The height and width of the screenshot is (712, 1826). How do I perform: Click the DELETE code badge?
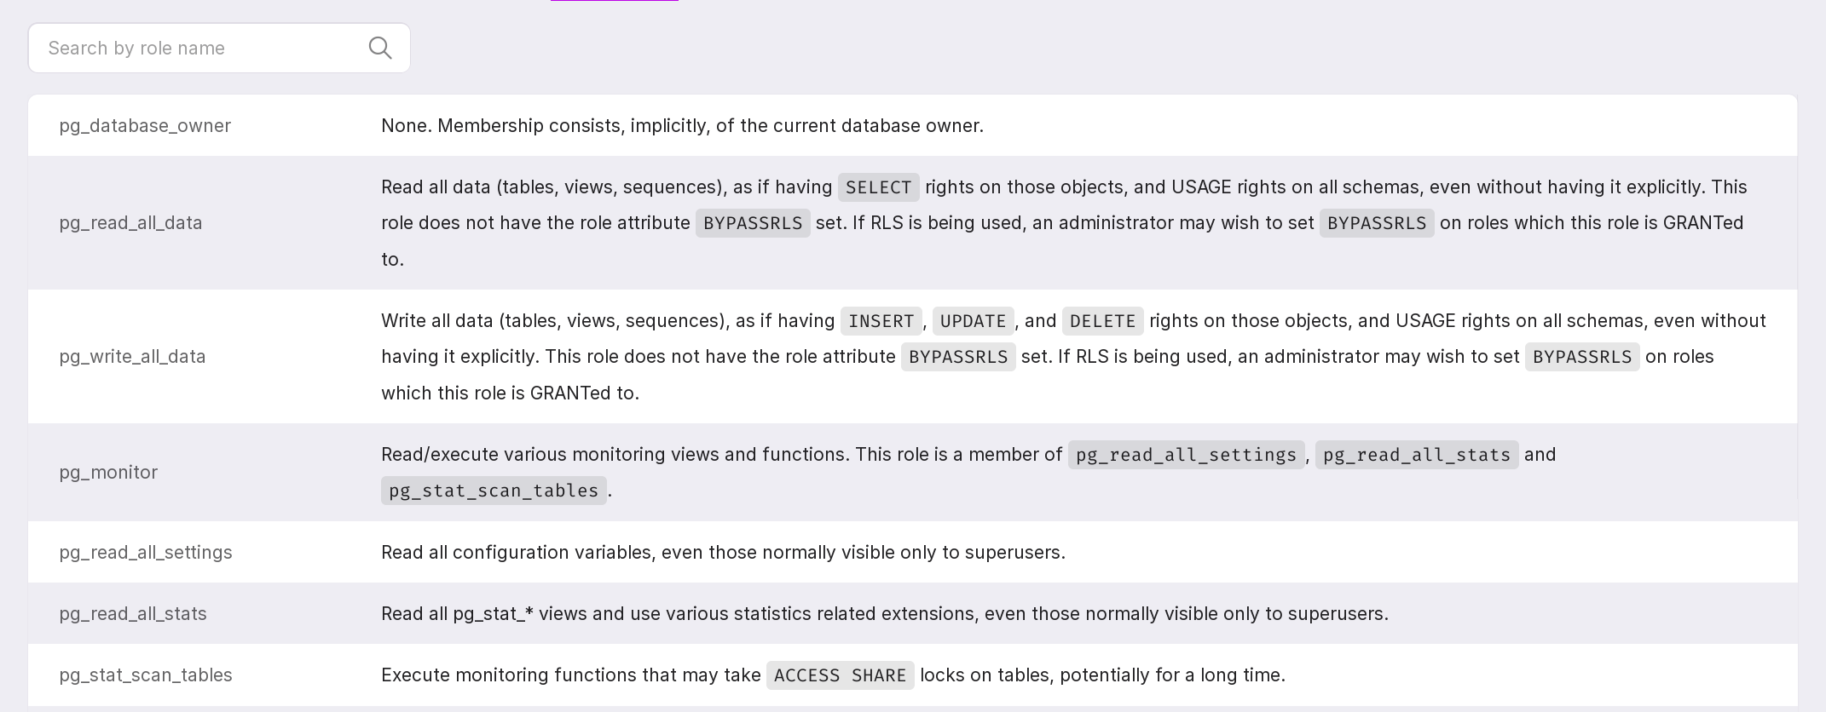tap(1102, 321)
